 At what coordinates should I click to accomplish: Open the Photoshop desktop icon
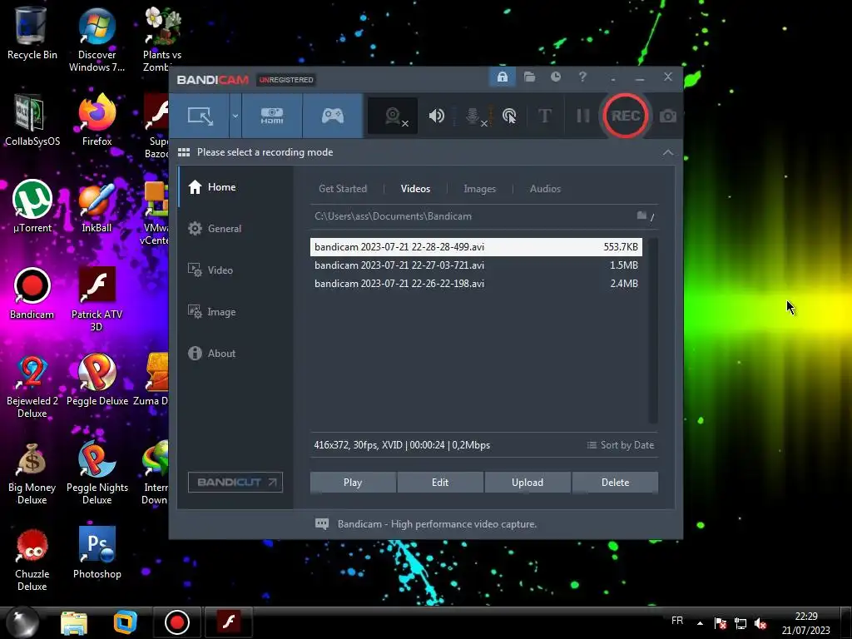[x=97, y=553]
